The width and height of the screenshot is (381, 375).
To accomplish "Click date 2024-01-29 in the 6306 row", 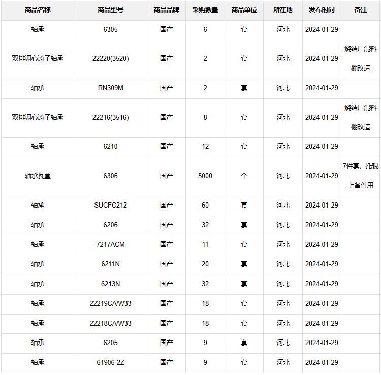I will point(322,176).
